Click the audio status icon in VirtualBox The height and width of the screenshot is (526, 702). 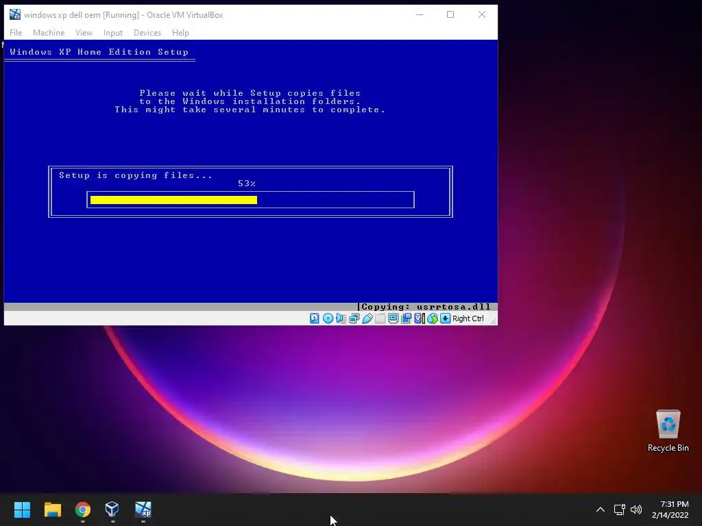341,318
